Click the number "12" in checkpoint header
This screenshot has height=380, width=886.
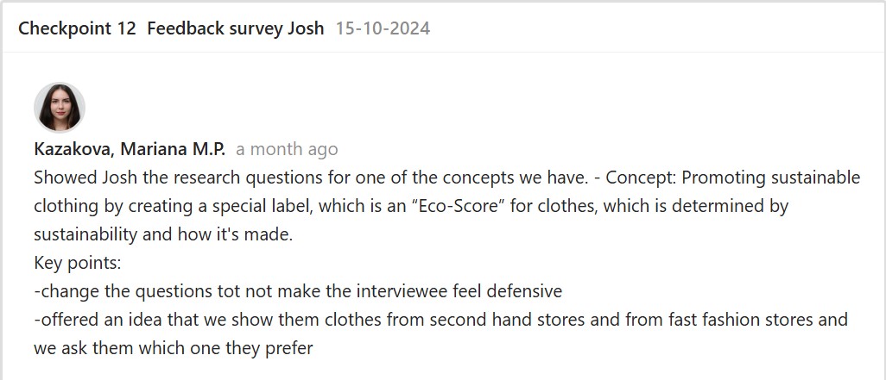(x=126, y=28)
